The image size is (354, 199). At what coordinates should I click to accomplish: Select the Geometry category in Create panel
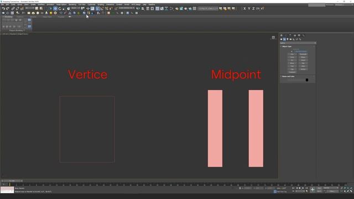tap(281, 39)
